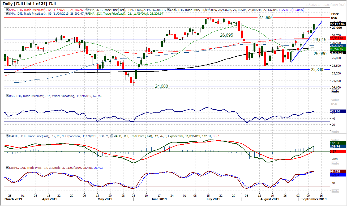The image size is (347, 206).
Task: Click the Price USD axis header
Action: (x=335, y=15)
